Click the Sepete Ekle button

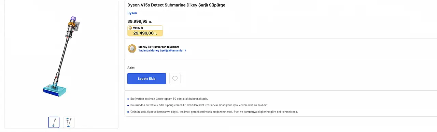click(146, 78)
